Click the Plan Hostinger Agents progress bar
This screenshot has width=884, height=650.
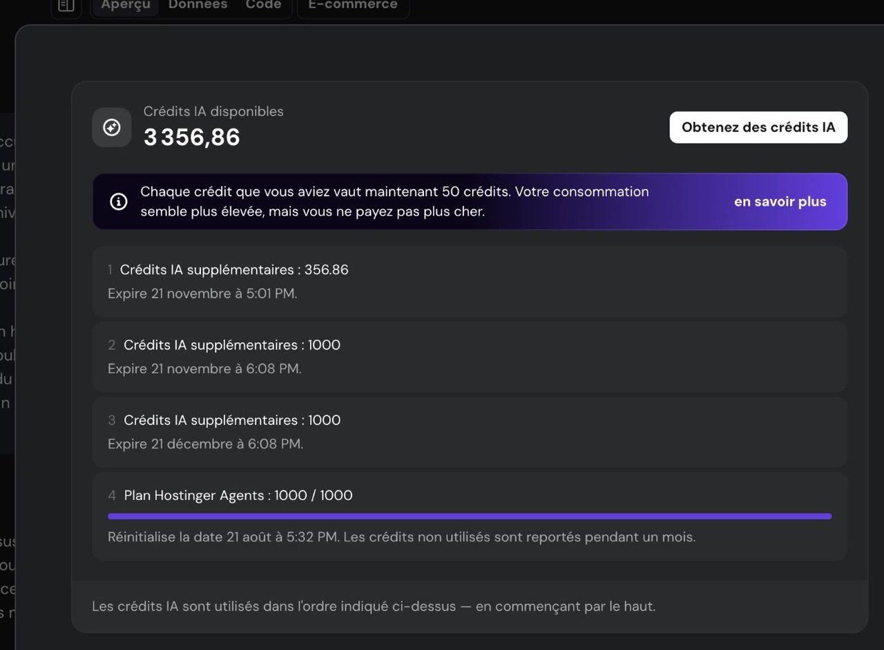[x=470, y=516]
